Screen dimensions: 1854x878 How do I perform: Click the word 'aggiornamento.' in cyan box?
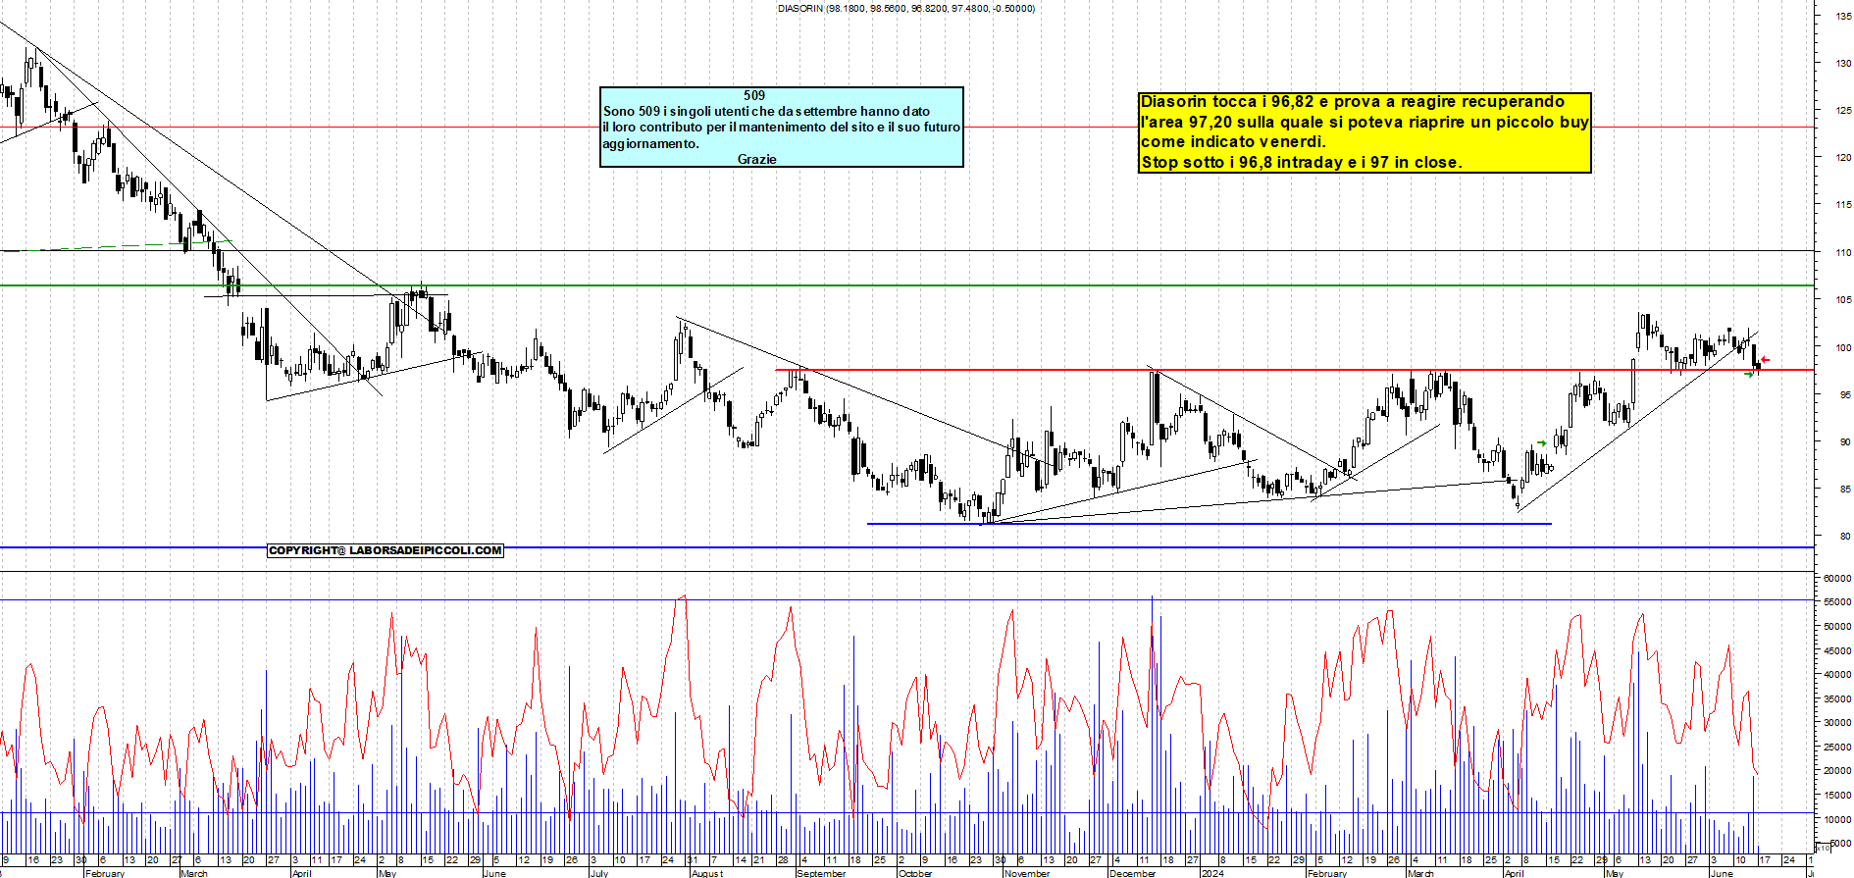click(650, 144)
